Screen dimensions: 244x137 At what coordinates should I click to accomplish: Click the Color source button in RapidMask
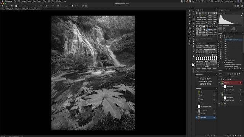(x=209, y=47)
